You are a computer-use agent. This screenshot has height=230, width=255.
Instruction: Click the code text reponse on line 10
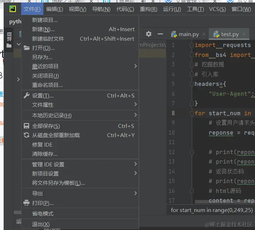pyautogui.click(x=221, y=133)
